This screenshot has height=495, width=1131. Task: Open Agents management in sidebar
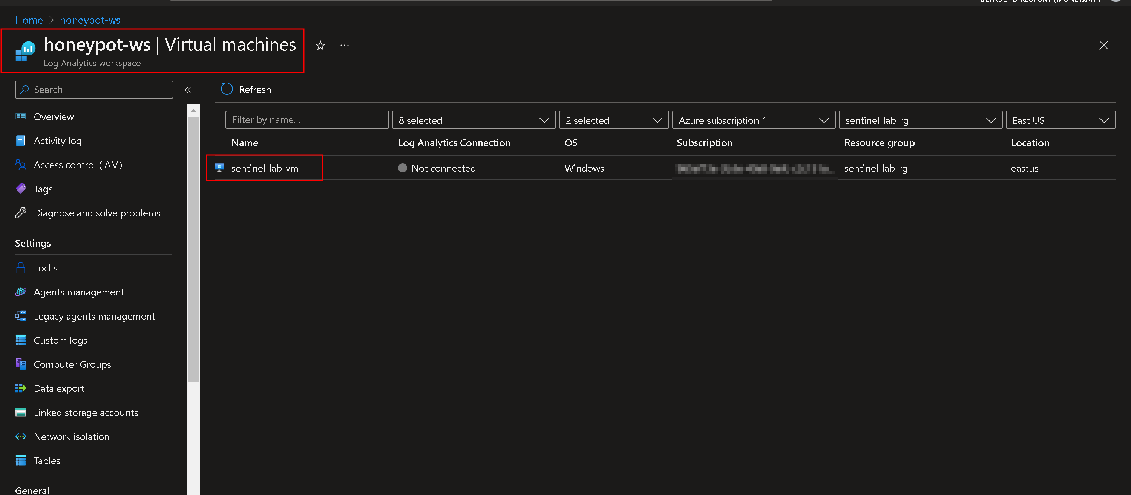point(79,292)
